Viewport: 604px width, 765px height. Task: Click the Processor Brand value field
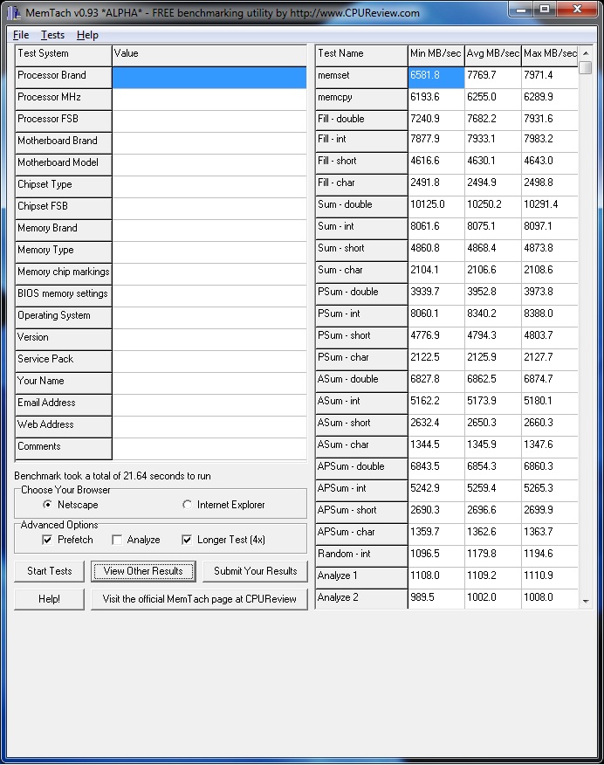(x=209, y=78)
